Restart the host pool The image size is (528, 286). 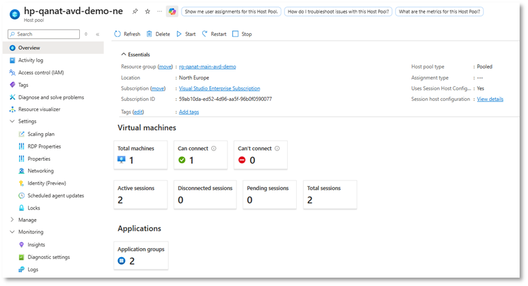[214, 34]
